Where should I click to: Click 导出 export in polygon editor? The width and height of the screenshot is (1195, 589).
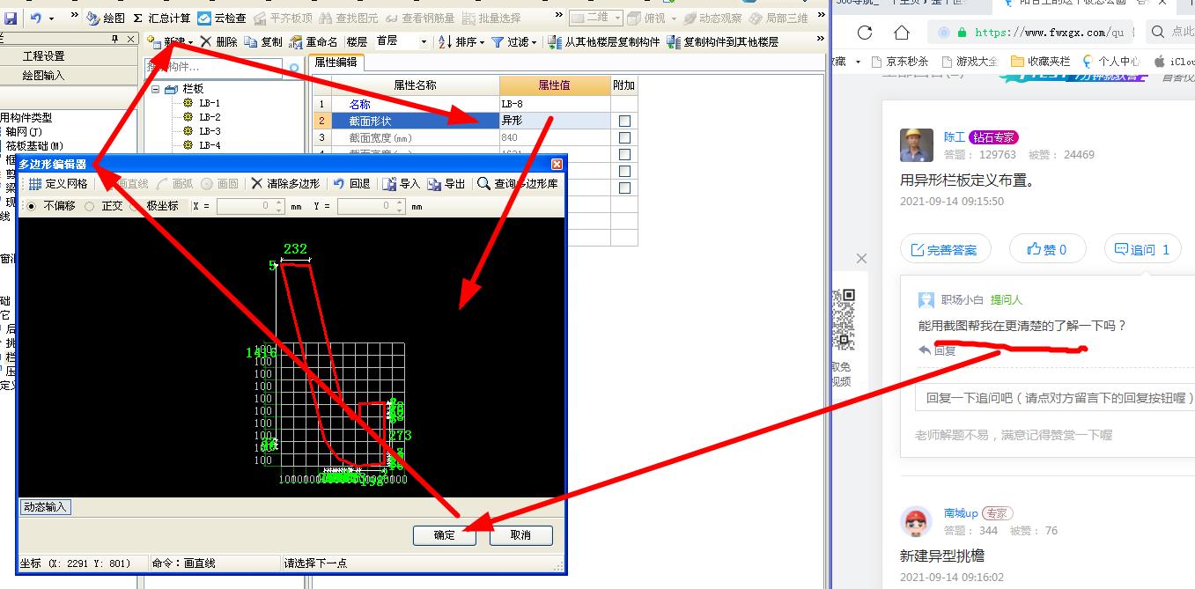(446, 184)
